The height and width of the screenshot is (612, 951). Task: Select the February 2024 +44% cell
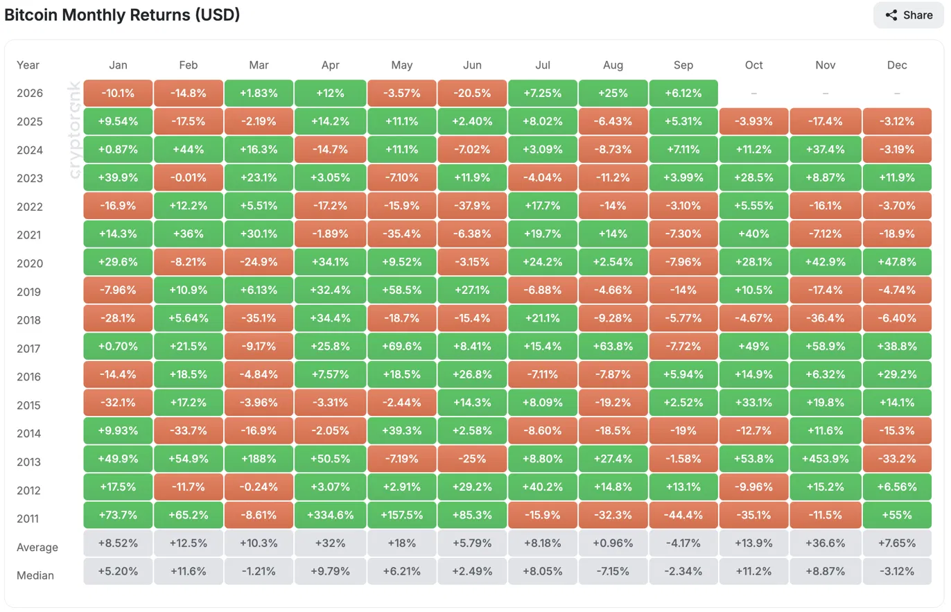189,150
